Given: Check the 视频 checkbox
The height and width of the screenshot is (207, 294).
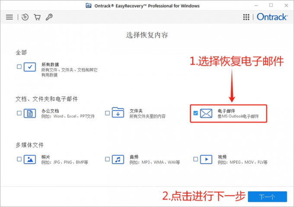Looking at the screenshot, I should point(195,159).
